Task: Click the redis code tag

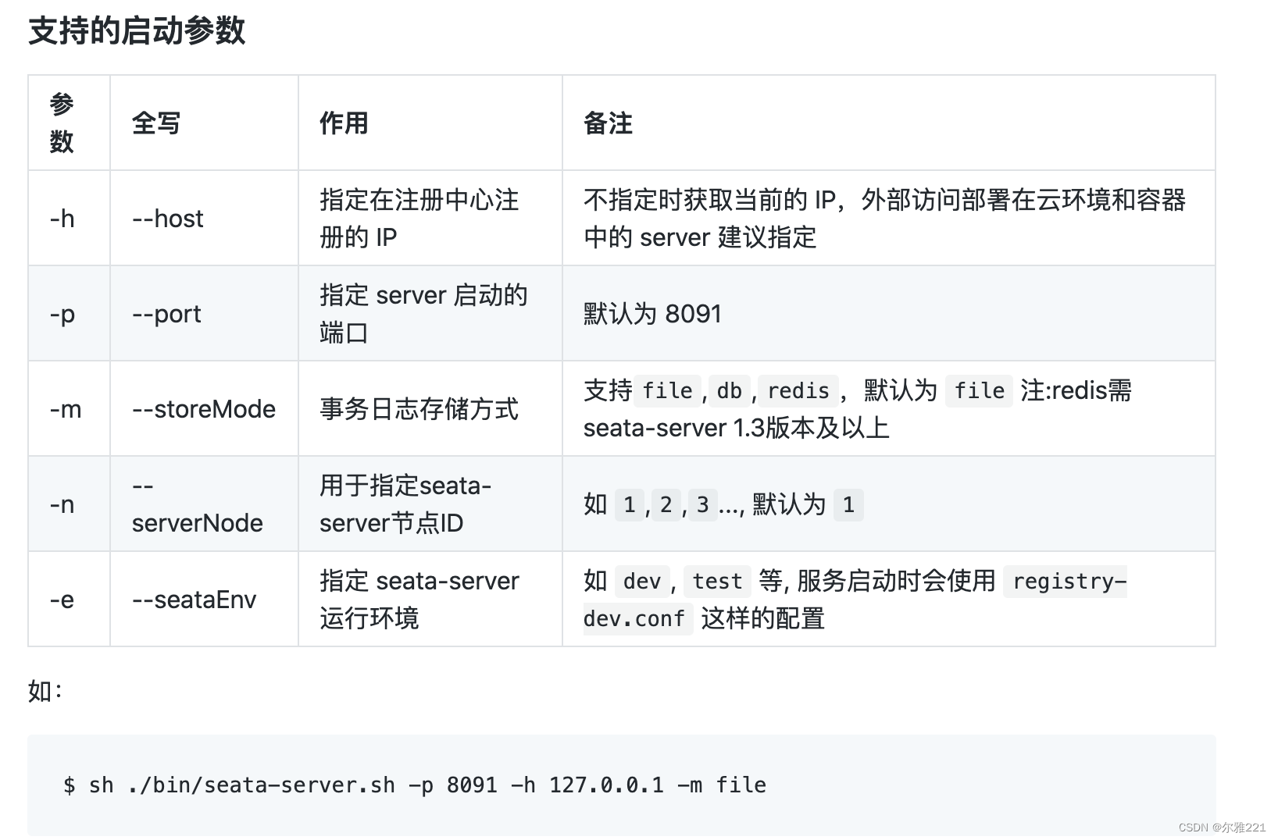Action: click(x=798, y=390)
